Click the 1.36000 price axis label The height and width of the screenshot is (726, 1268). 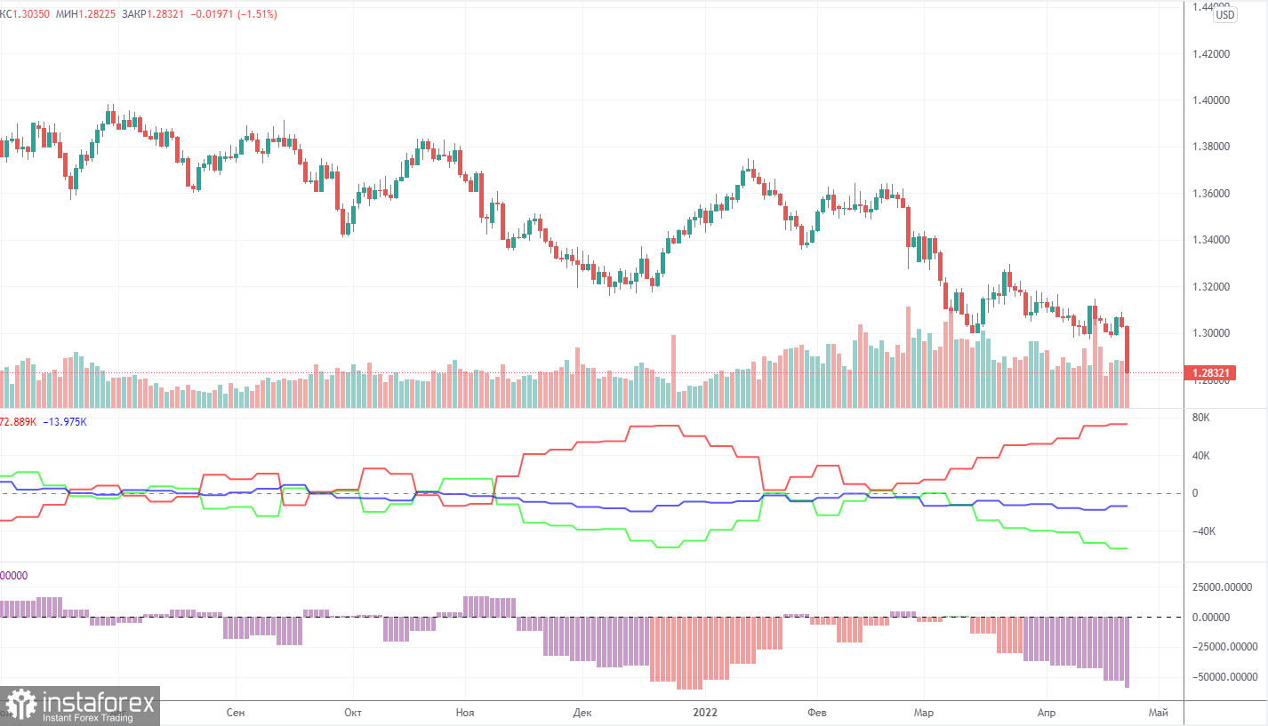click(x=1213, y=194)
